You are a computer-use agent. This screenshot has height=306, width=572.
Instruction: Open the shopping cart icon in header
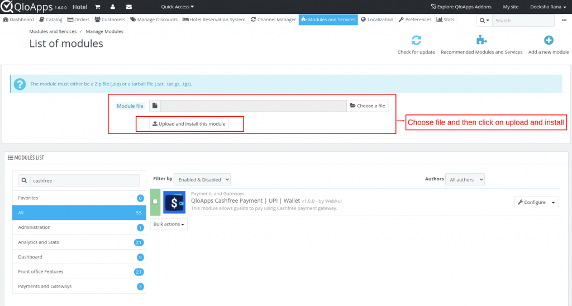click(x=97, y=7)
